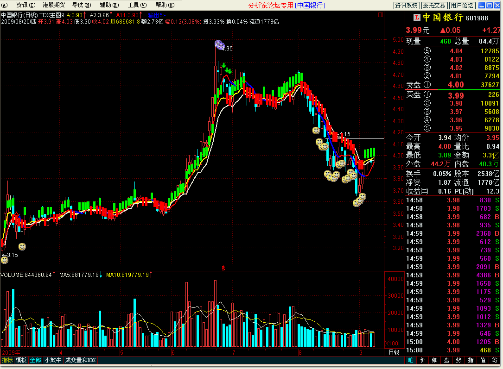
Task: Click the MA5:881779.19 label
Action: [x=79, y=275]
